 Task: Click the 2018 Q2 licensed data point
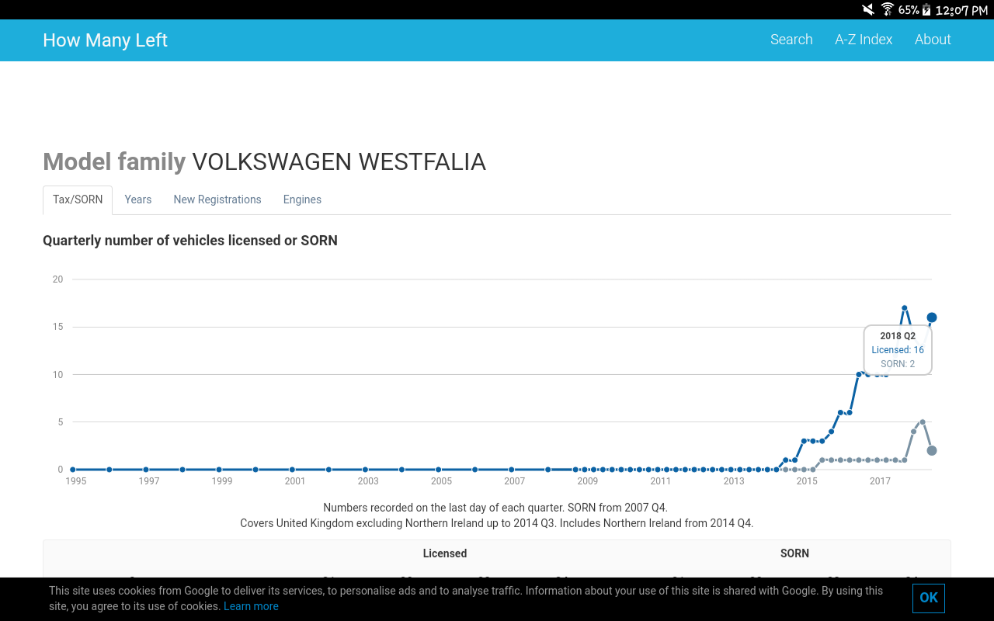point(932,317)
